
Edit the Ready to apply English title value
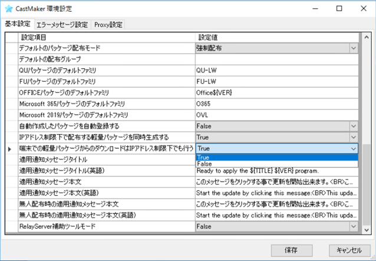point(277,171)
